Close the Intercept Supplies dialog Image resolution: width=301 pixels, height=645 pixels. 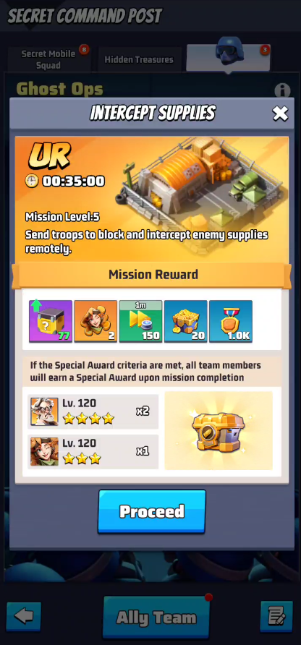(x=280, y=113)
